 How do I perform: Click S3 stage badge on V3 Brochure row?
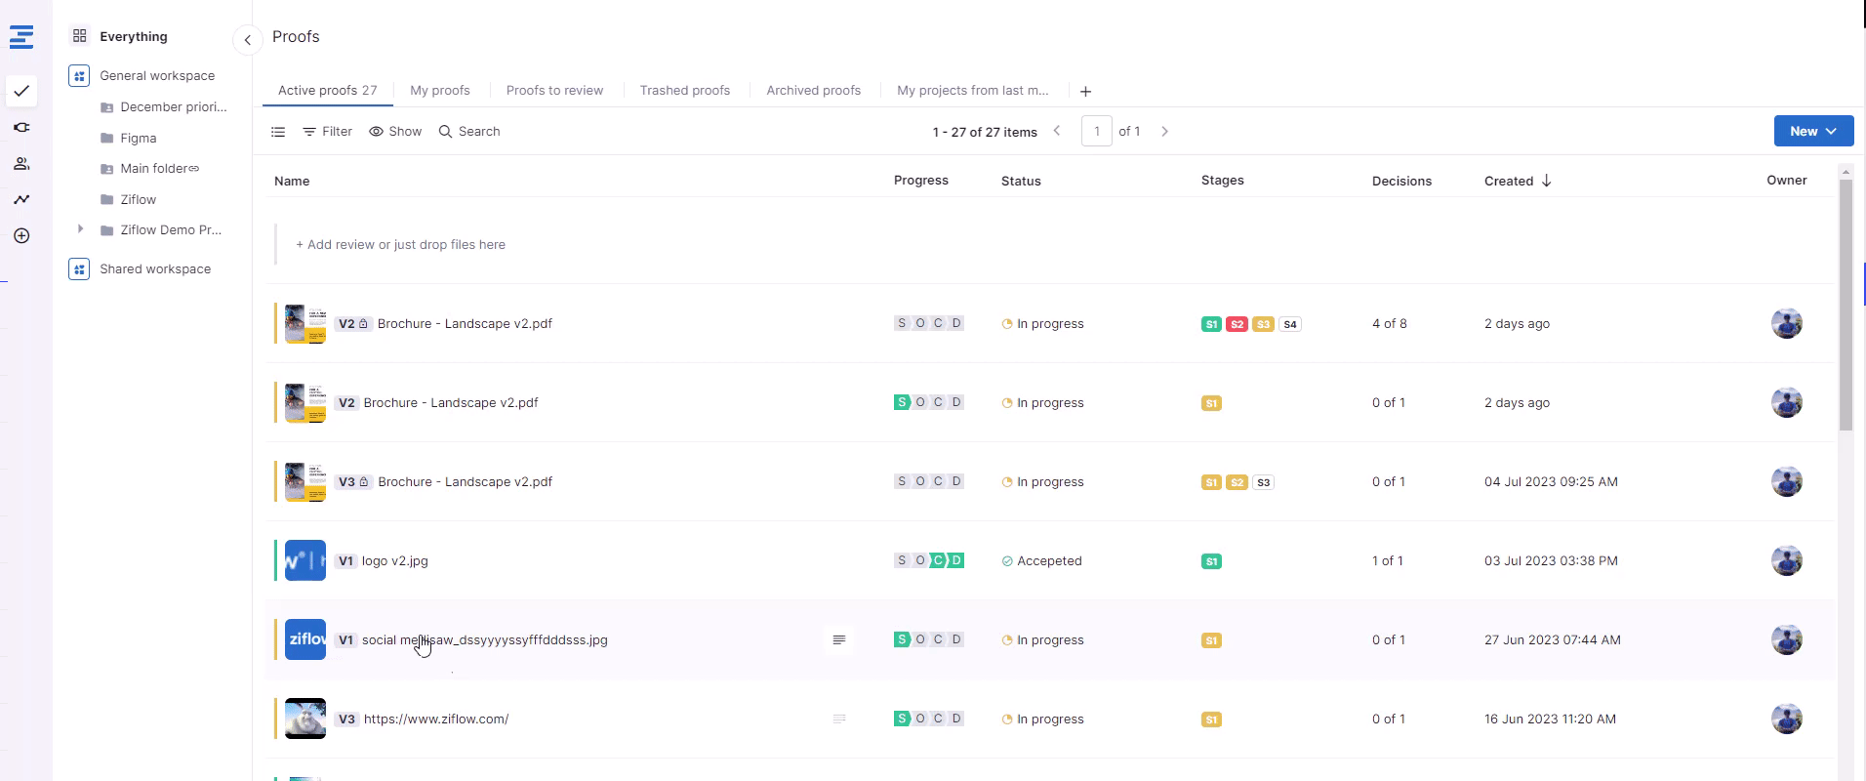[x=1264, y=482]
